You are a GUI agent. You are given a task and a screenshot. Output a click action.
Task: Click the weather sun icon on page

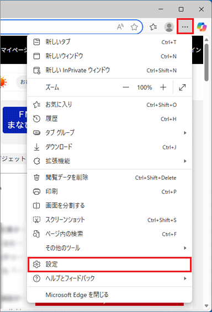point(3,82)
